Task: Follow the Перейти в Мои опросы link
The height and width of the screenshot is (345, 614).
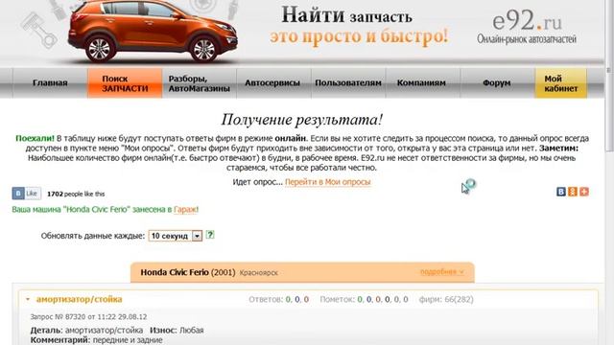Action: 328,182
